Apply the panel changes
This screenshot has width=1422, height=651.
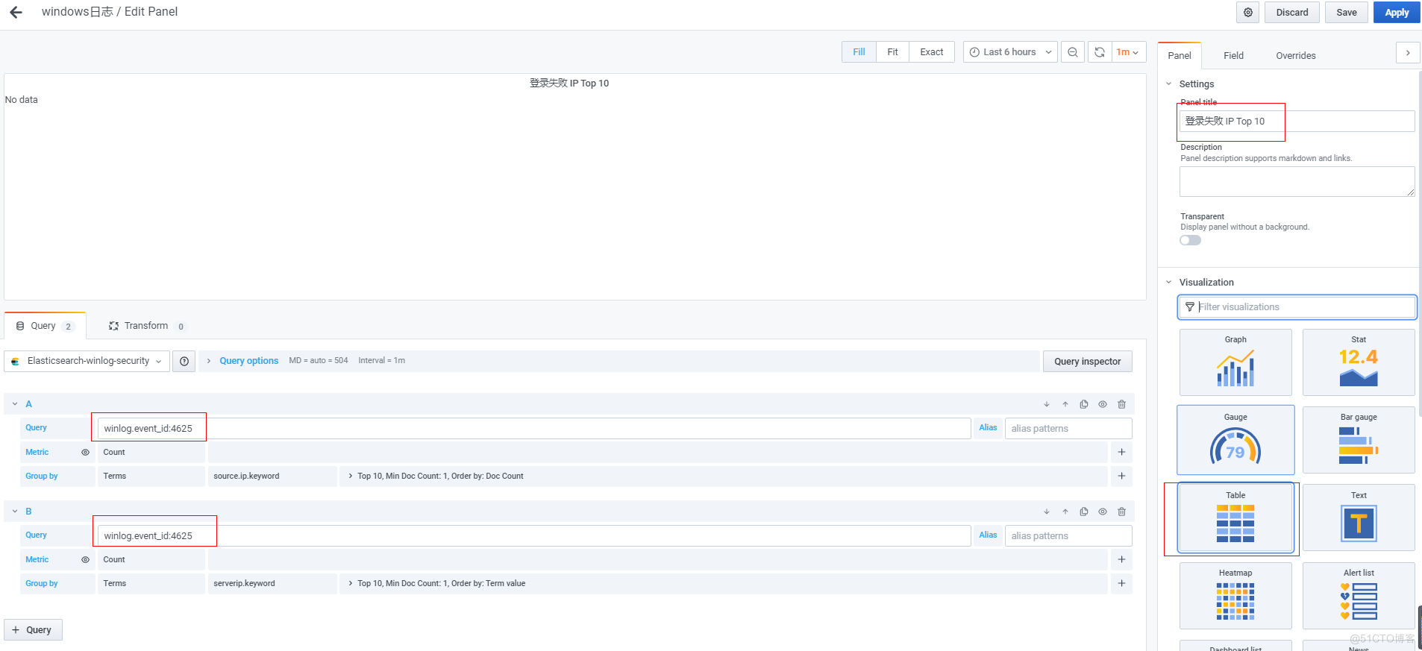pos(1397,12)
